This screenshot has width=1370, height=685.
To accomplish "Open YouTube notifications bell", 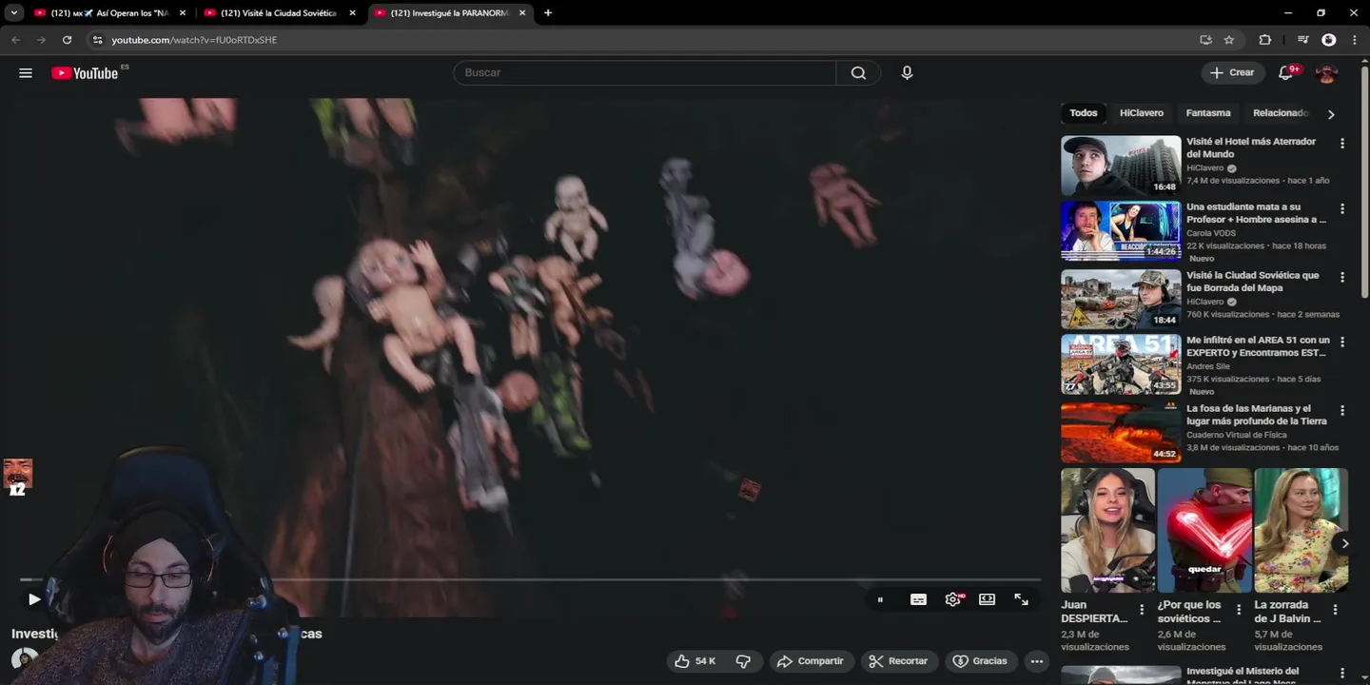I will pyautogui.click(x=1286, y=73).
